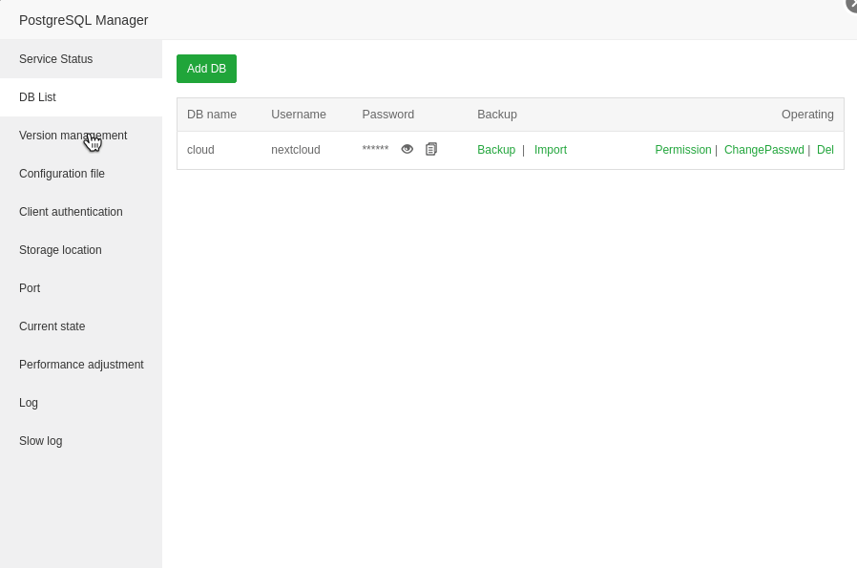Open Performance adjustment settings
Screen dimensions: 857x568
pos(81,366)
